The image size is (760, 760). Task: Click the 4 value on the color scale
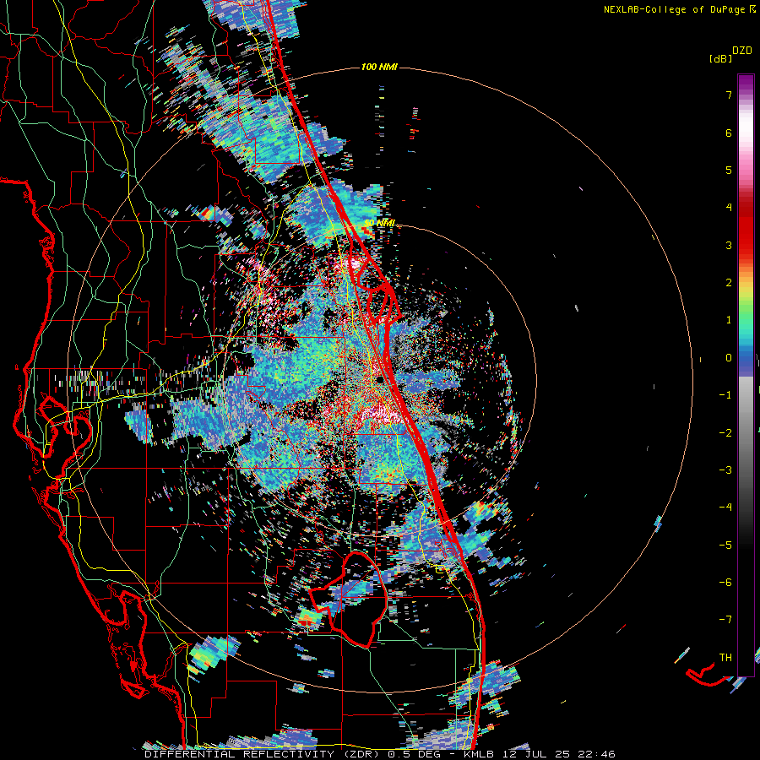729,208
